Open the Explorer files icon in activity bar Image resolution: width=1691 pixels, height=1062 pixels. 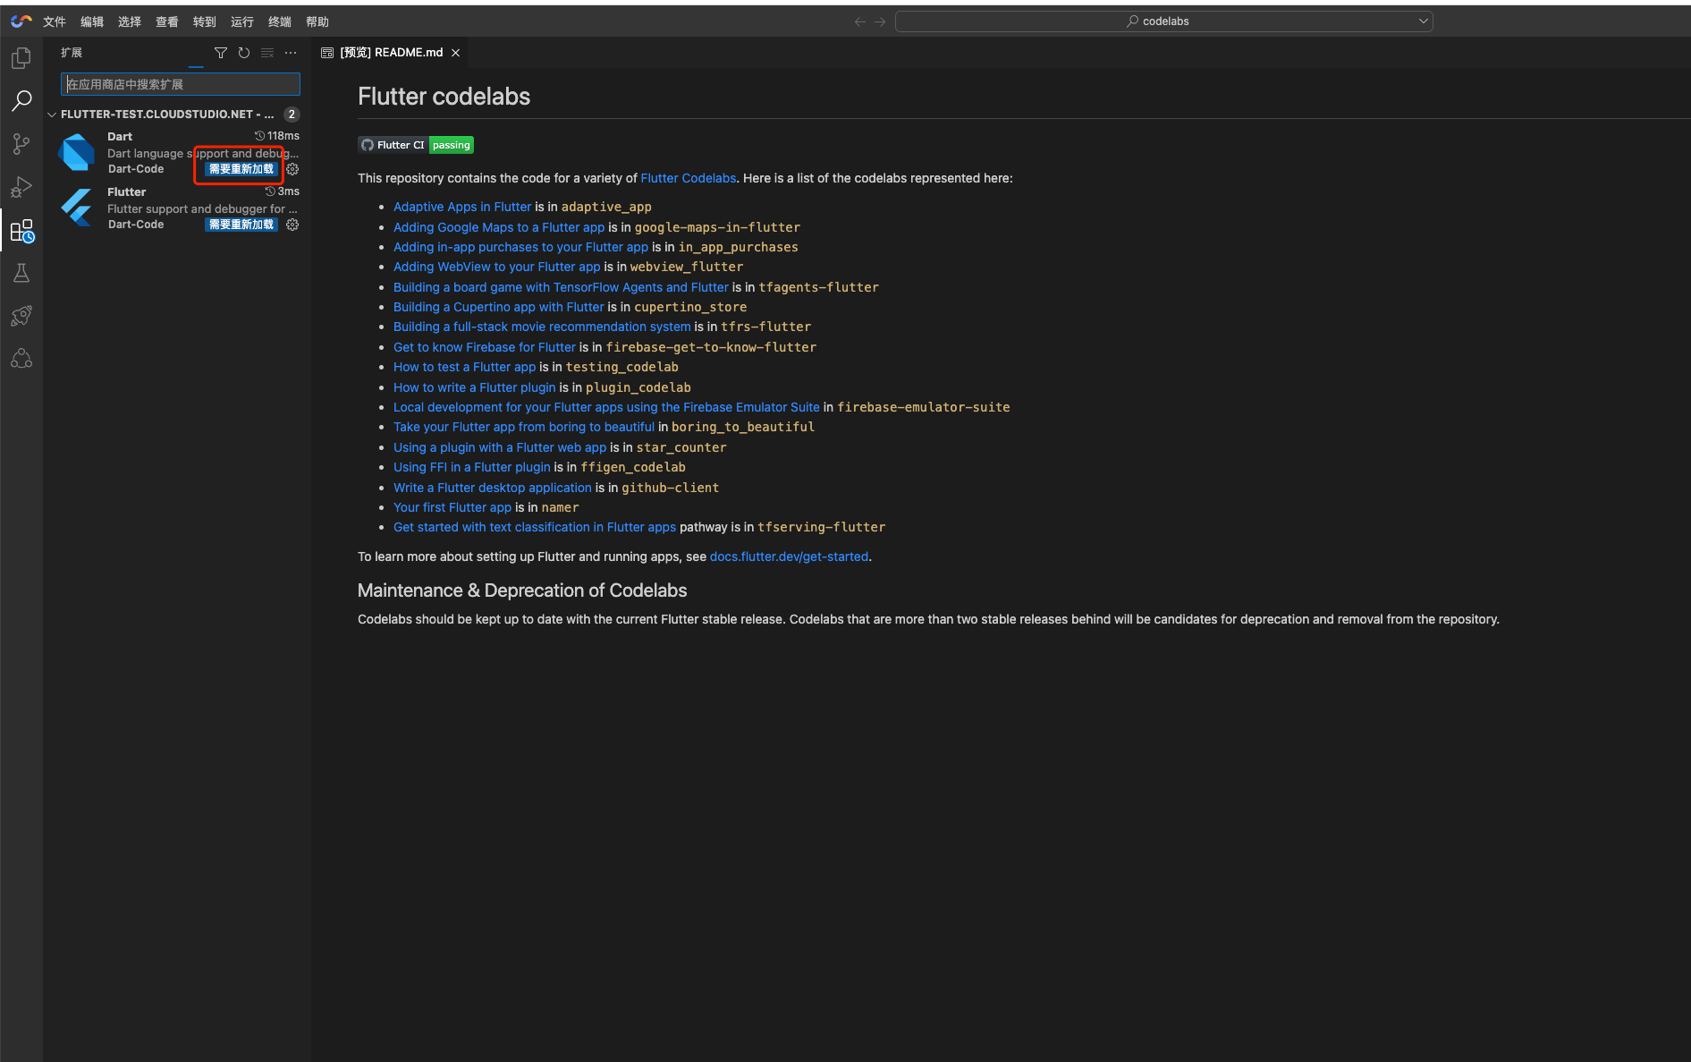click(21, 58)
